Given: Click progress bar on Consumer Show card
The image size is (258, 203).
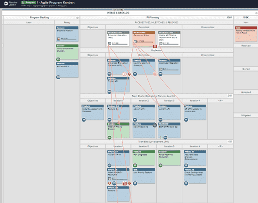Looking at the screenshot, I should click(x=145, y=42).
